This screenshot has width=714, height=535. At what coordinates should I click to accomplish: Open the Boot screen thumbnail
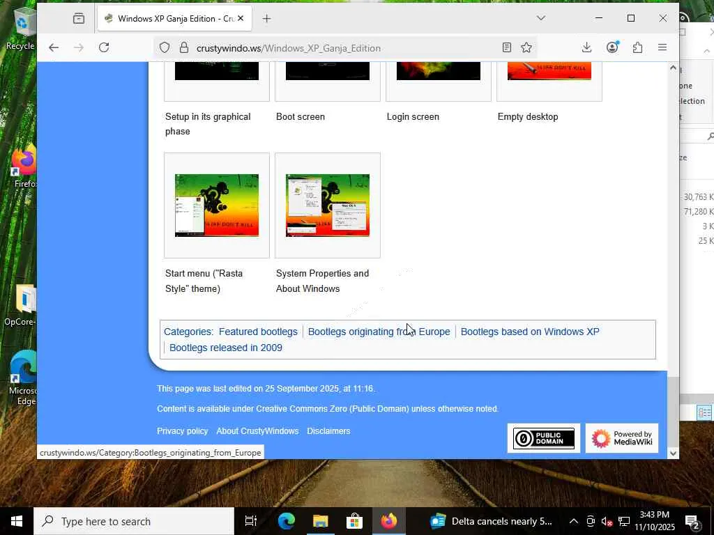click(328, 70)
